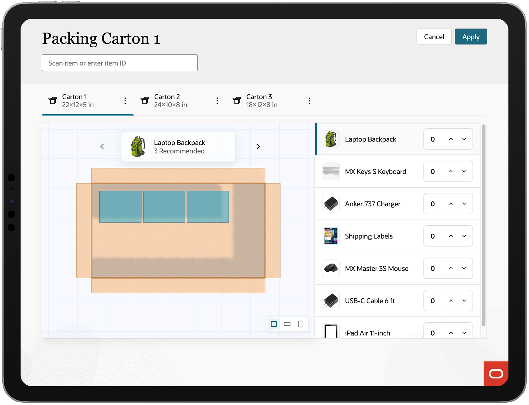Increase Laptop Backpack quantity
Viewport: 529px width, 405px height.
(x=451, y=139)
